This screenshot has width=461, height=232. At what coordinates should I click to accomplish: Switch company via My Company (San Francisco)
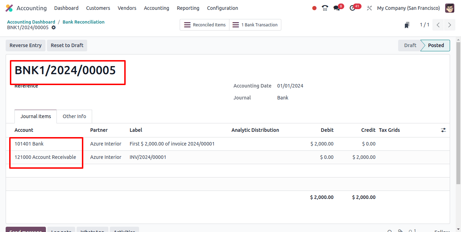[408, 8]
